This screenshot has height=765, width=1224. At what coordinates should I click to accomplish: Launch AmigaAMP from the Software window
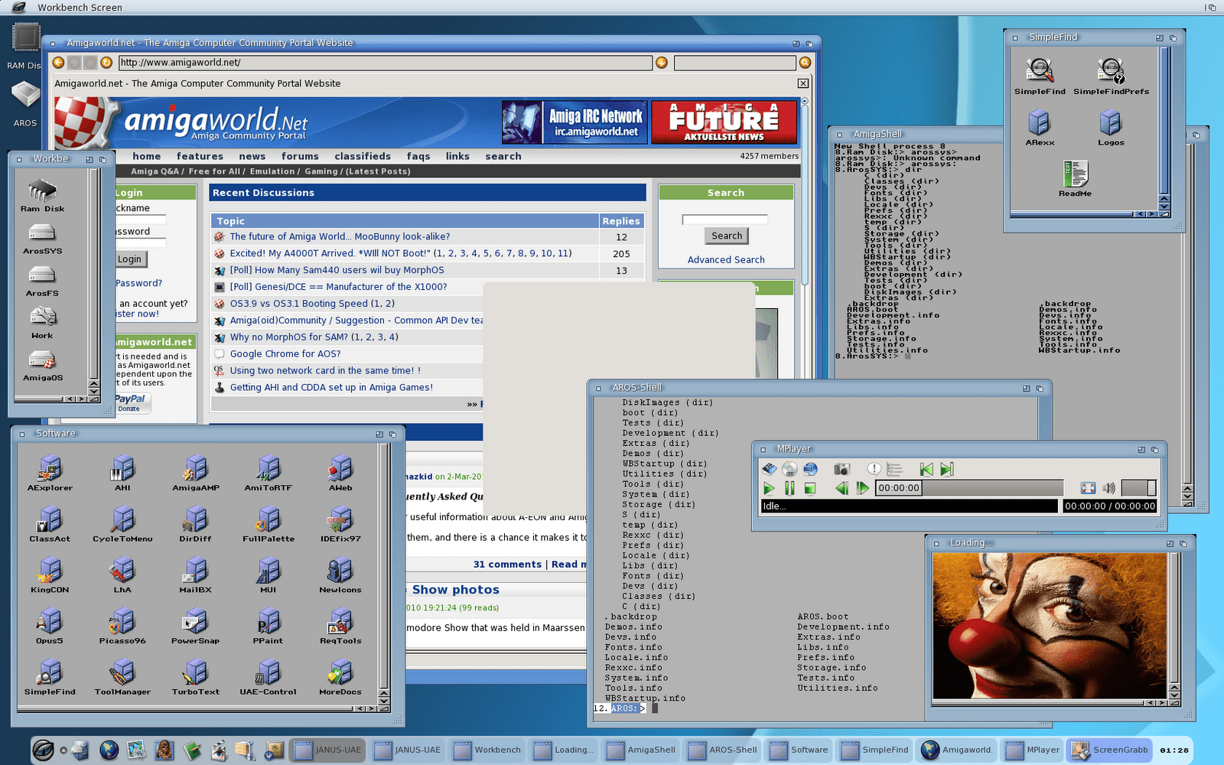coord(195,472)
